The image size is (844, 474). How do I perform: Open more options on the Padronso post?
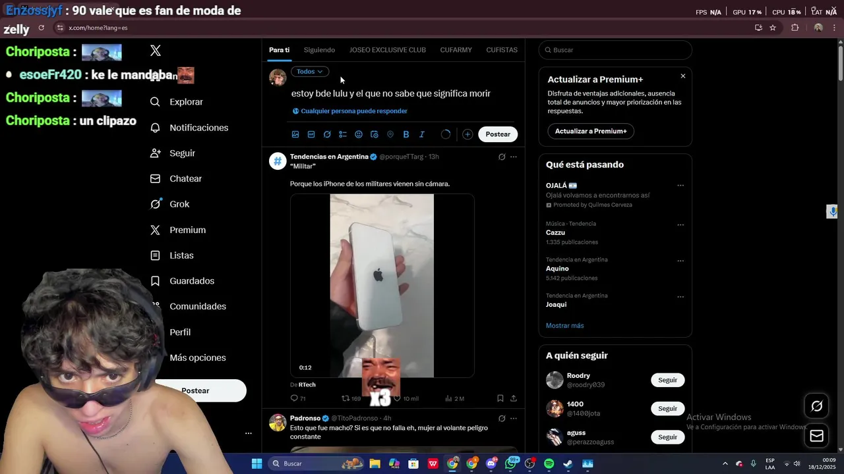(x=514, y=418)
